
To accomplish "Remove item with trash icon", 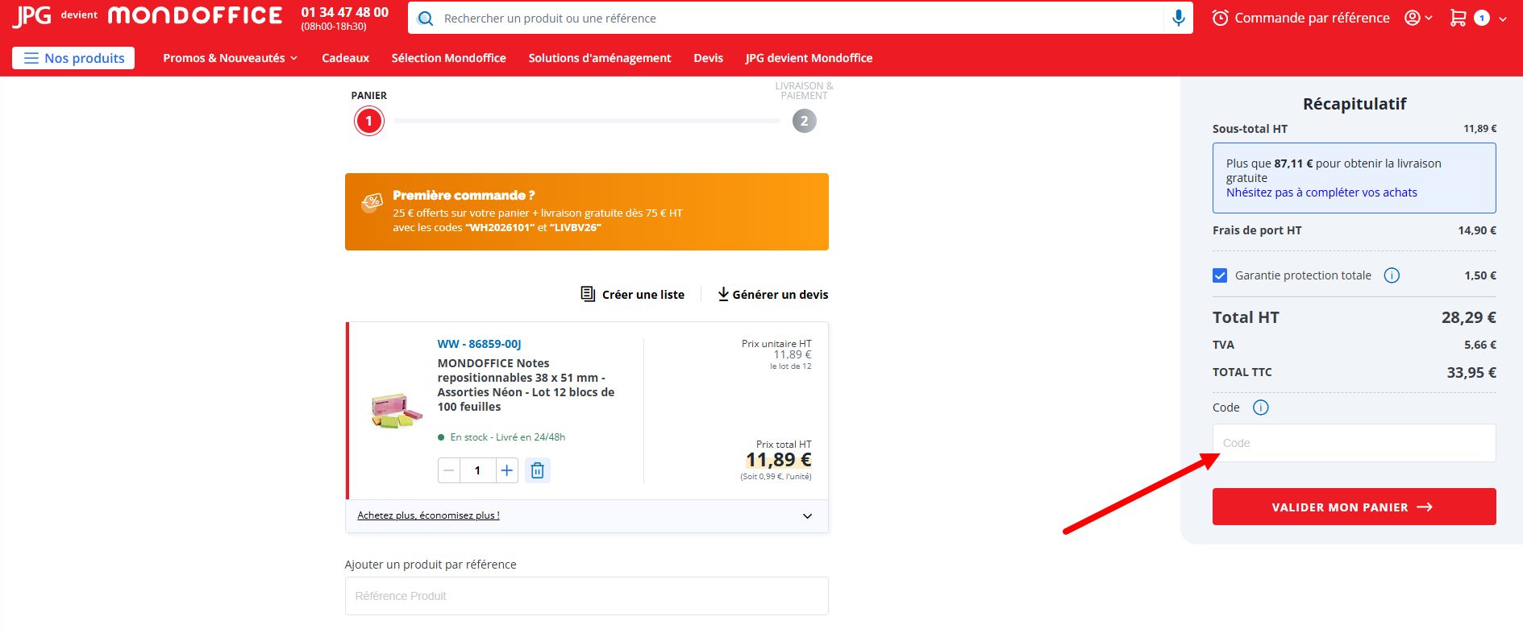I will coord(538,470).
